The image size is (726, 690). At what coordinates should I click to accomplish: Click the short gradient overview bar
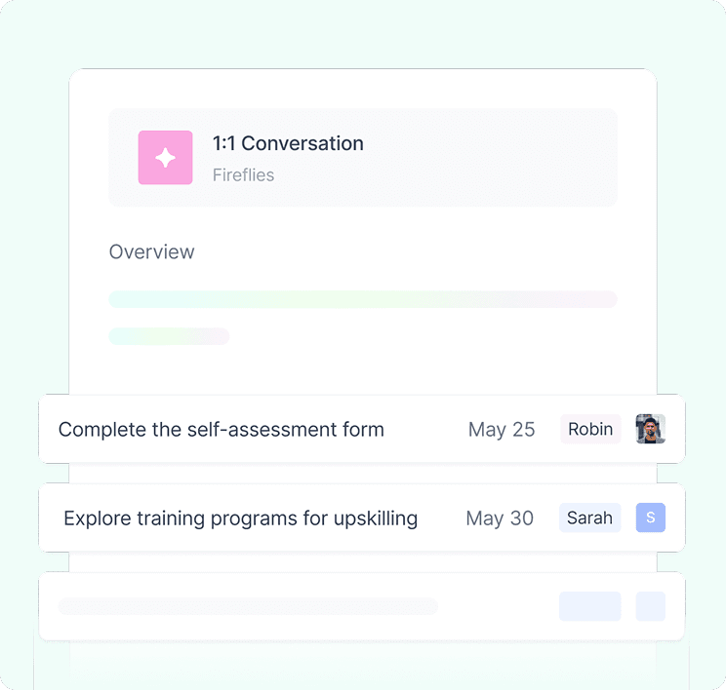click(x=169, y=336)
